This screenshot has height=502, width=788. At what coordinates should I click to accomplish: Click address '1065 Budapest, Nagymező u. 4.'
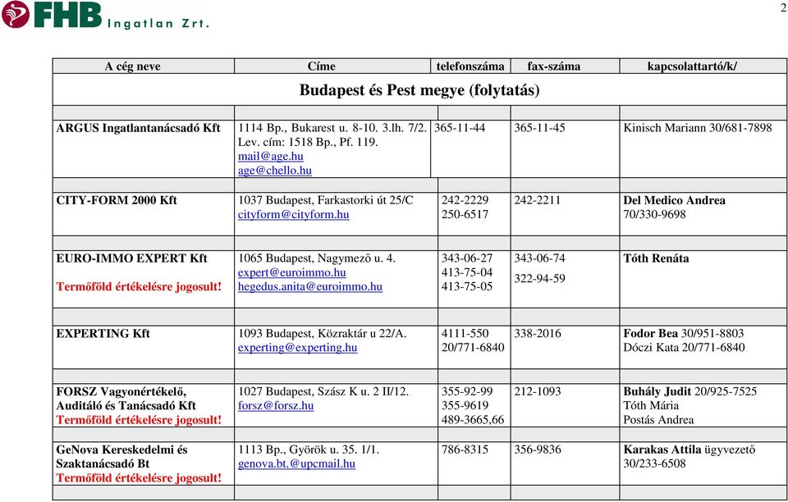[317, 258]
